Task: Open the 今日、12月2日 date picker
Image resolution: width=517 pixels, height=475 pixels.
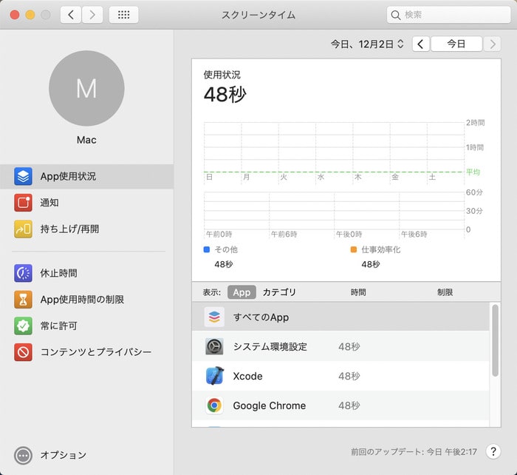Action: tap(367, 44)
